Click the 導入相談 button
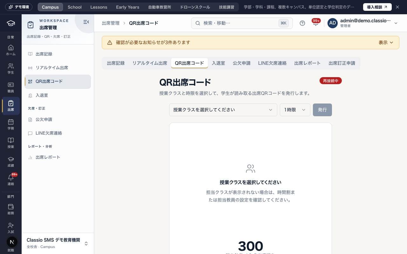The height and width of the screenshot is (254, 407). point(377,7)
